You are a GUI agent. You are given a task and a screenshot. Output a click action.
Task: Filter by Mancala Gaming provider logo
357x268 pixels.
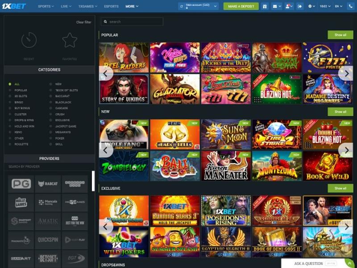pyautogui.click(x=48, y=202)
